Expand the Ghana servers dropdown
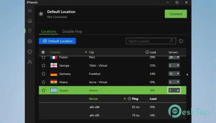216x123 pixels. (174, 82)
